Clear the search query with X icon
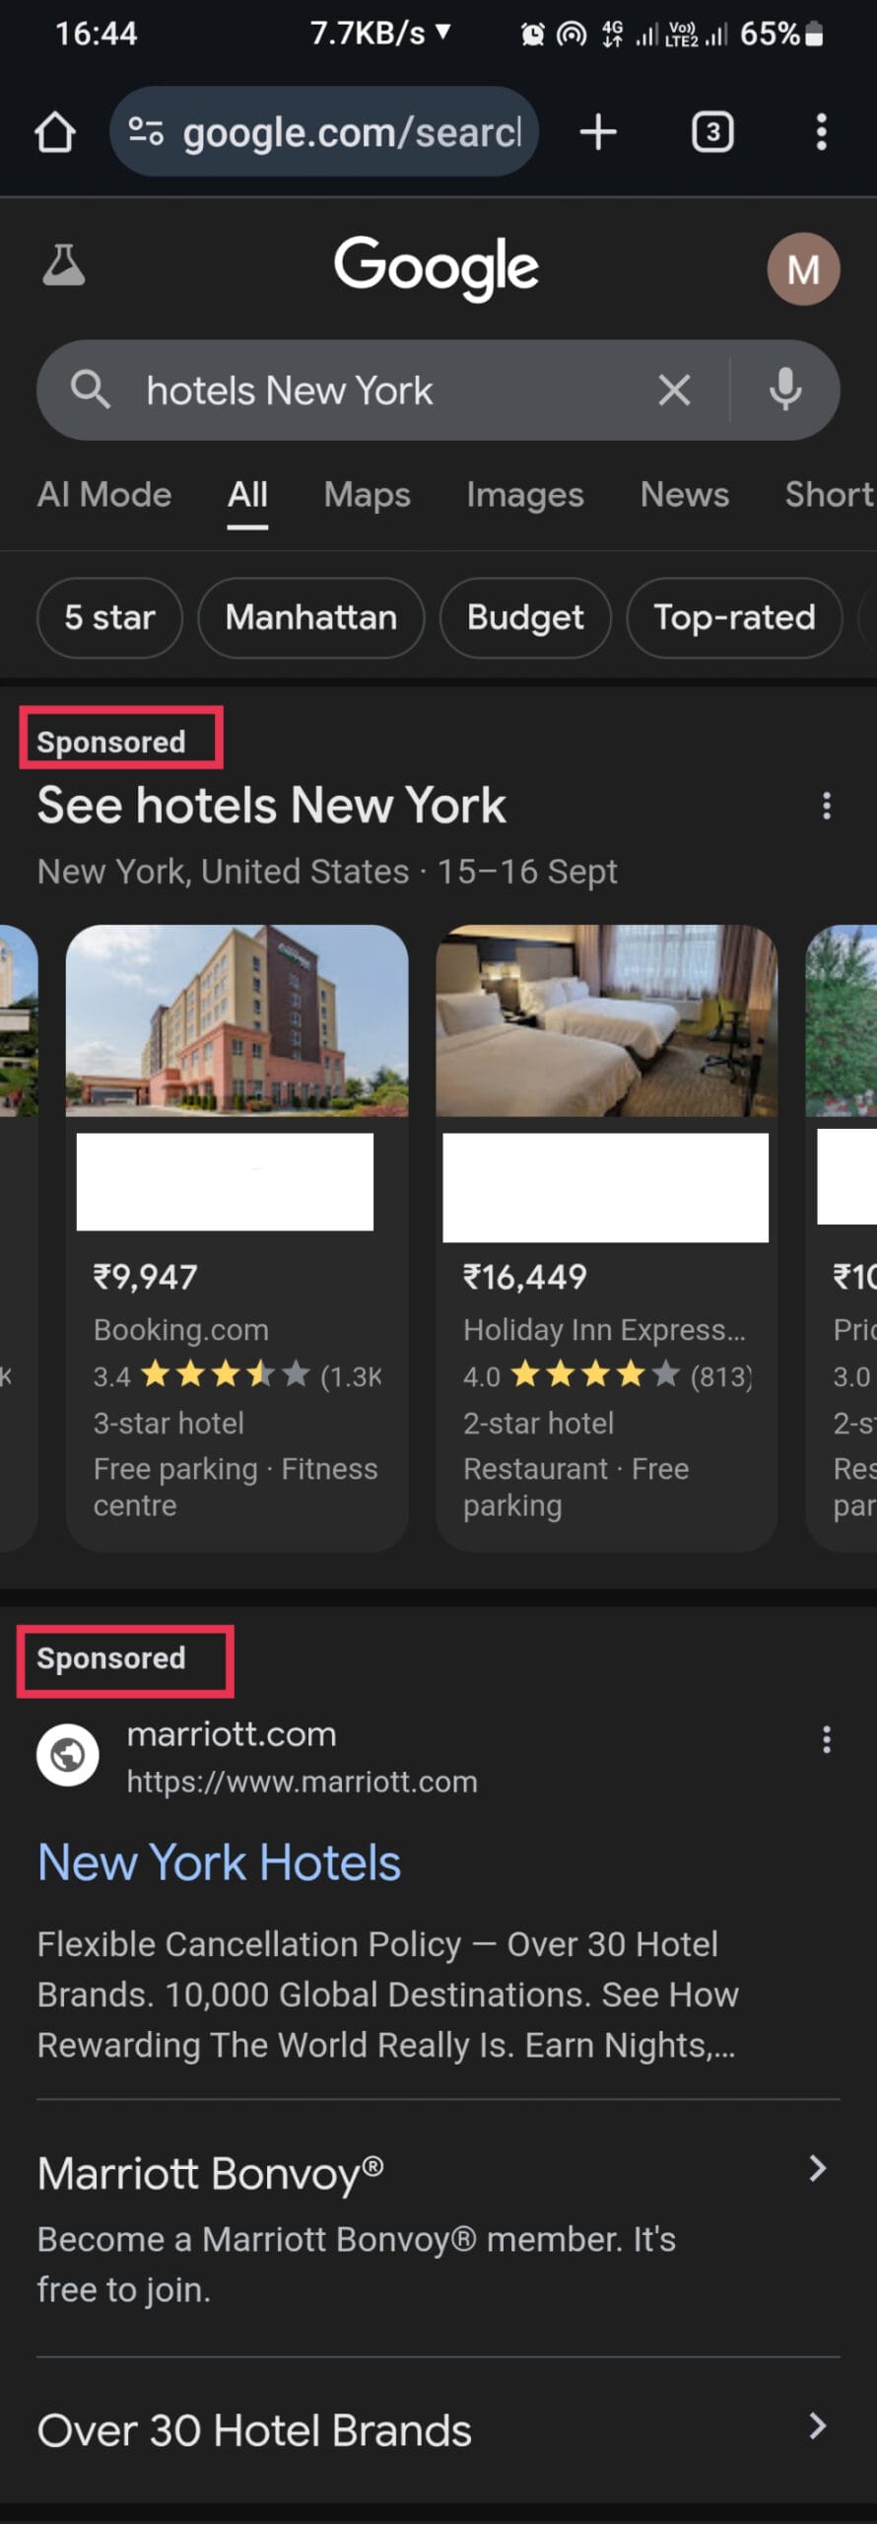Viewport: 877px width, 2524px height. (674, 390)
